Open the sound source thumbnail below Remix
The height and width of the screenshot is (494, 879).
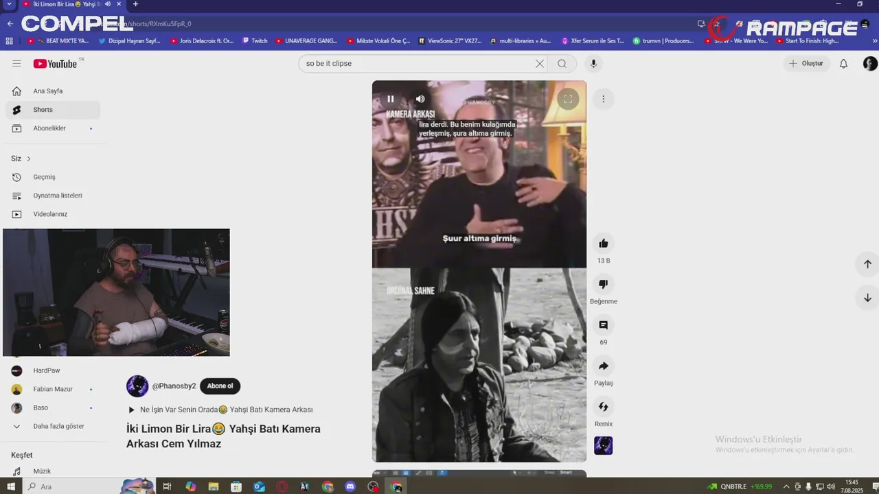click(x=603, y=445)
